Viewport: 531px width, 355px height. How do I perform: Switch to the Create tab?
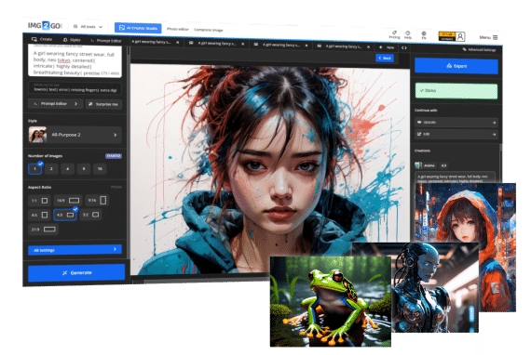pos(42,39)
